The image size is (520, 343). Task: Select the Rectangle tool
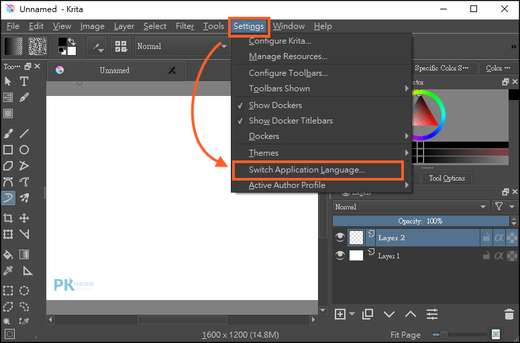(8, 150)
